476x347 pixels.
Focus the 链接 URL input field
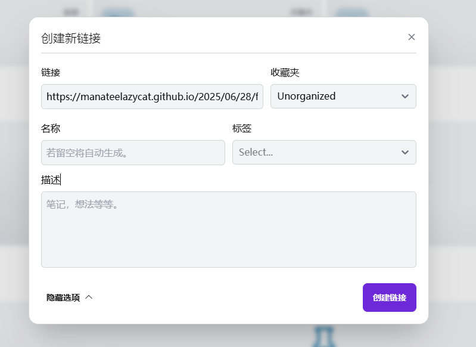tap(152, 97)
